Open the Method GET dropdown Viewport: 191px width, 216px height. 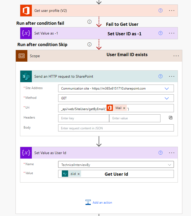(167, 98)
